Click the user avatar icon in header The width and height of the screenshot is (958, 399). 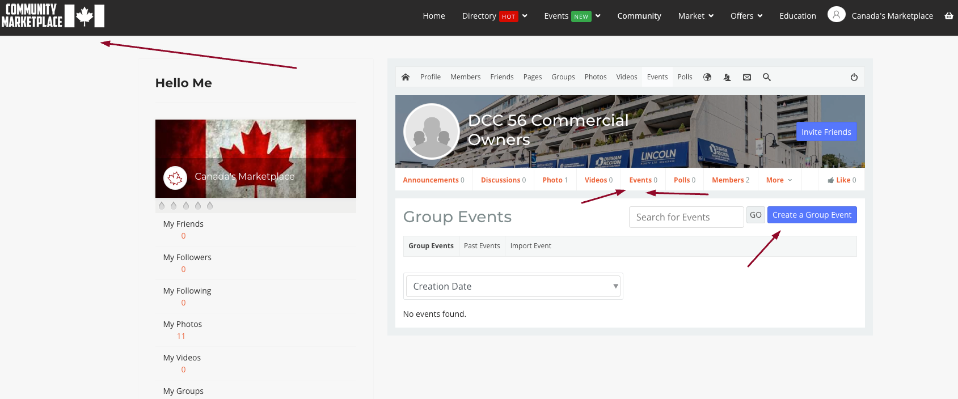[x=836, y=15]
